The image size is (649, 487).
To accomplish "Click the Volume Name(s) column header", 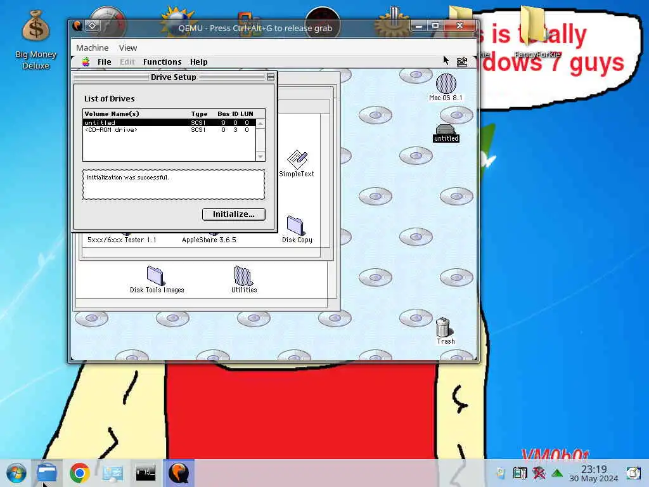I will (112, 114).
